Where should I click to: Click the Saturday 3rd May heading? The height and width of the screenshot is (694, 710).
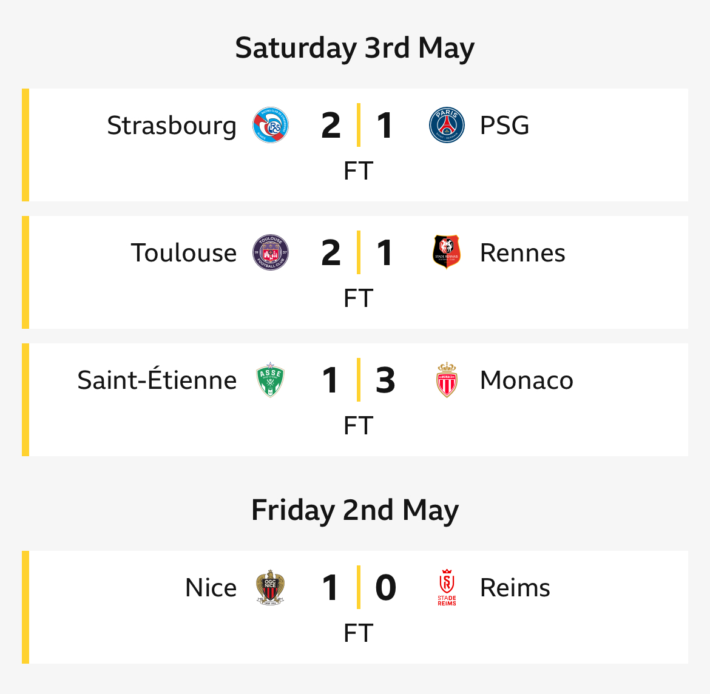355,48
